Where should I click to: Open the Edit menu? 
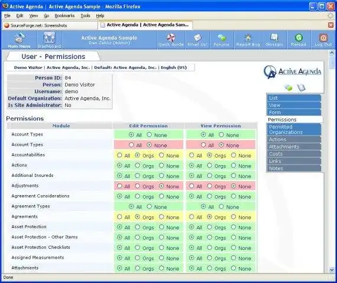click(x=20, y=16)
